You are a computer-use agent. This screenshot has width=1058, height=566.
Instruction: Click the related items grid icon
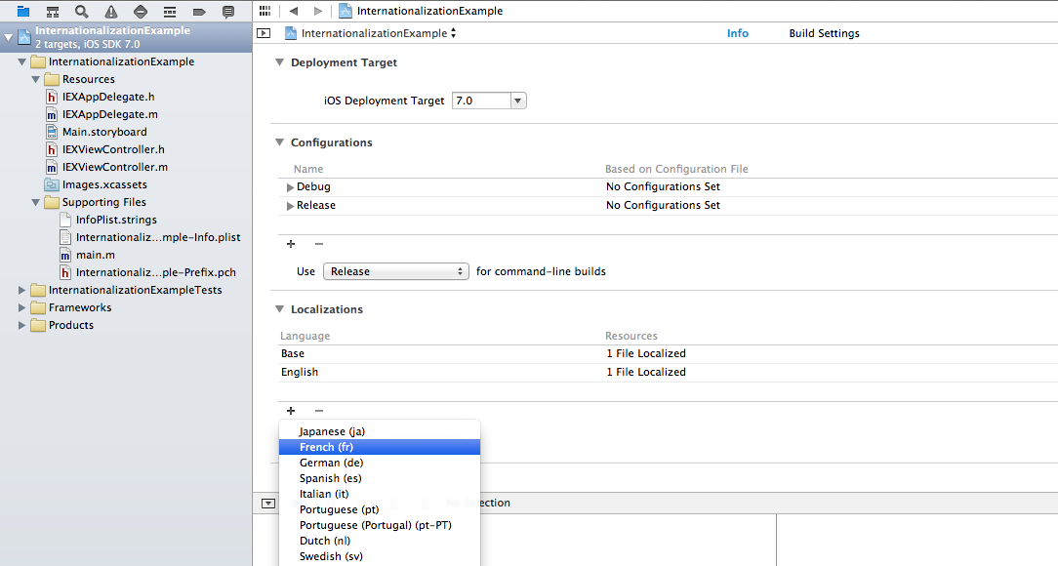[265, 11]
